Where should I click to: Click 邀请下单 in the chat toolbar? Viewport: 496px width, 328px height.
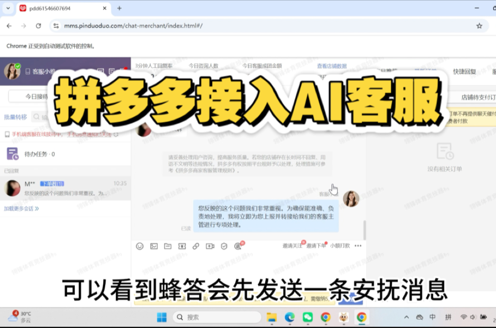(316, 246)
